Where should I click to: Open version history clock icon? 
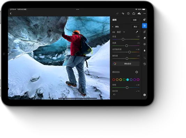(x=145, y=64)
